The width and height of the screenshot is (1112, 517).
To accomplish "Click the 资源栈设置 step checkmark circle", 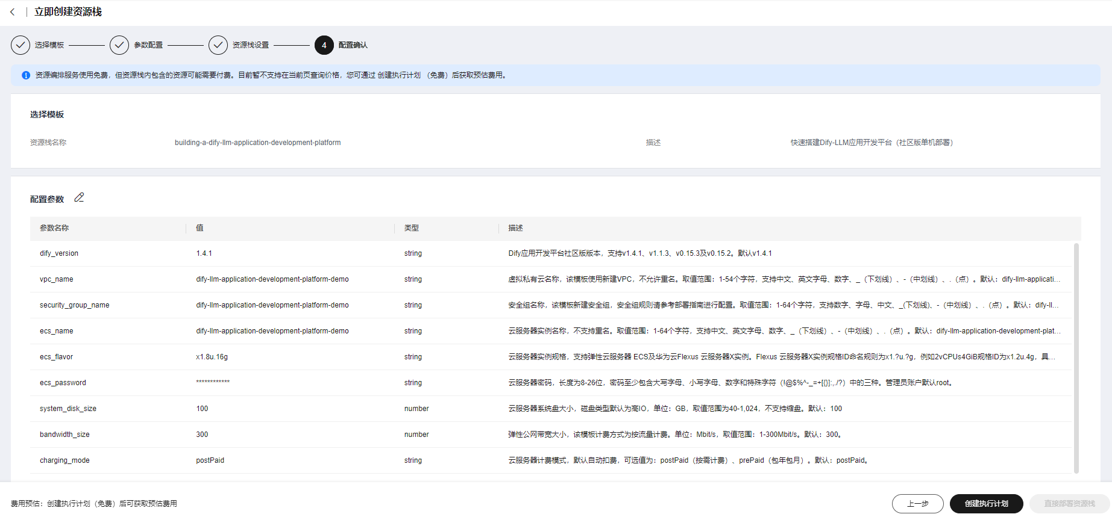I will click(x=218, y=45).
